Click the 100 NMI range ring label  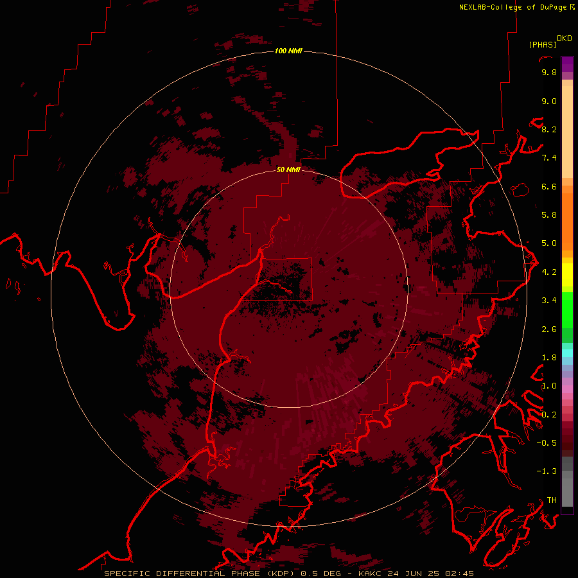pyautogui.click(x=288, y=51)
